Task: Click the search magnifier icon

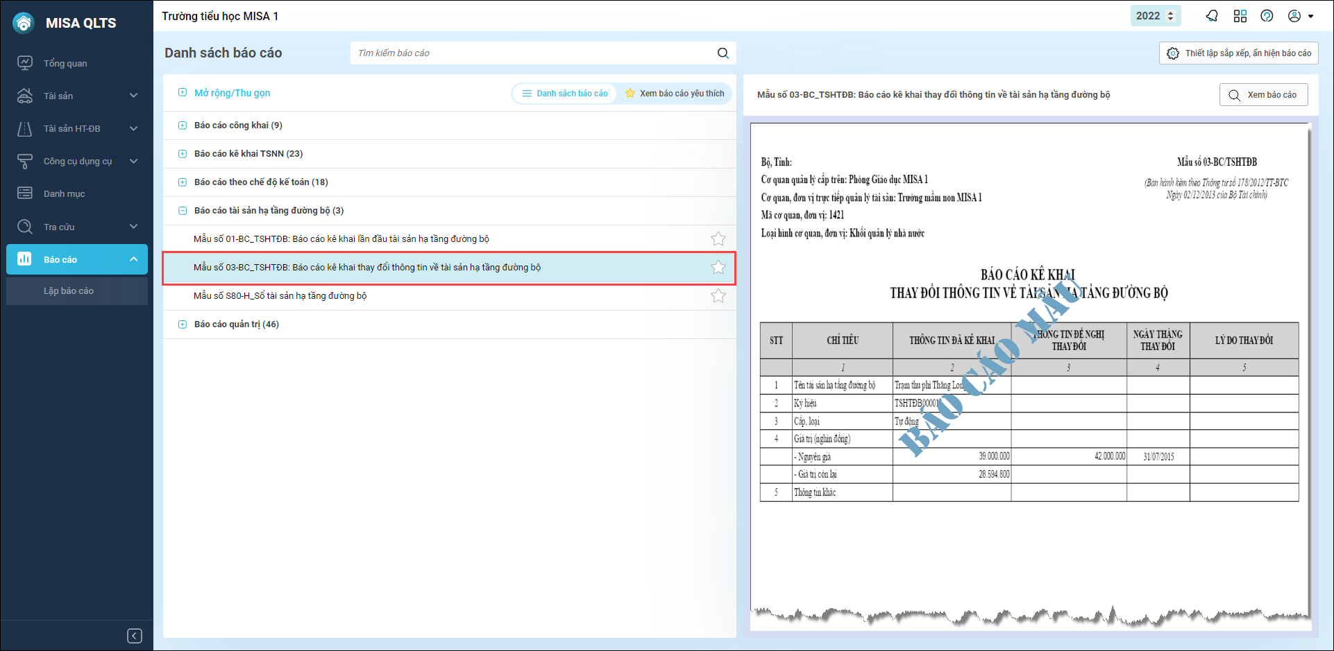Action: [x=723, y=53]
